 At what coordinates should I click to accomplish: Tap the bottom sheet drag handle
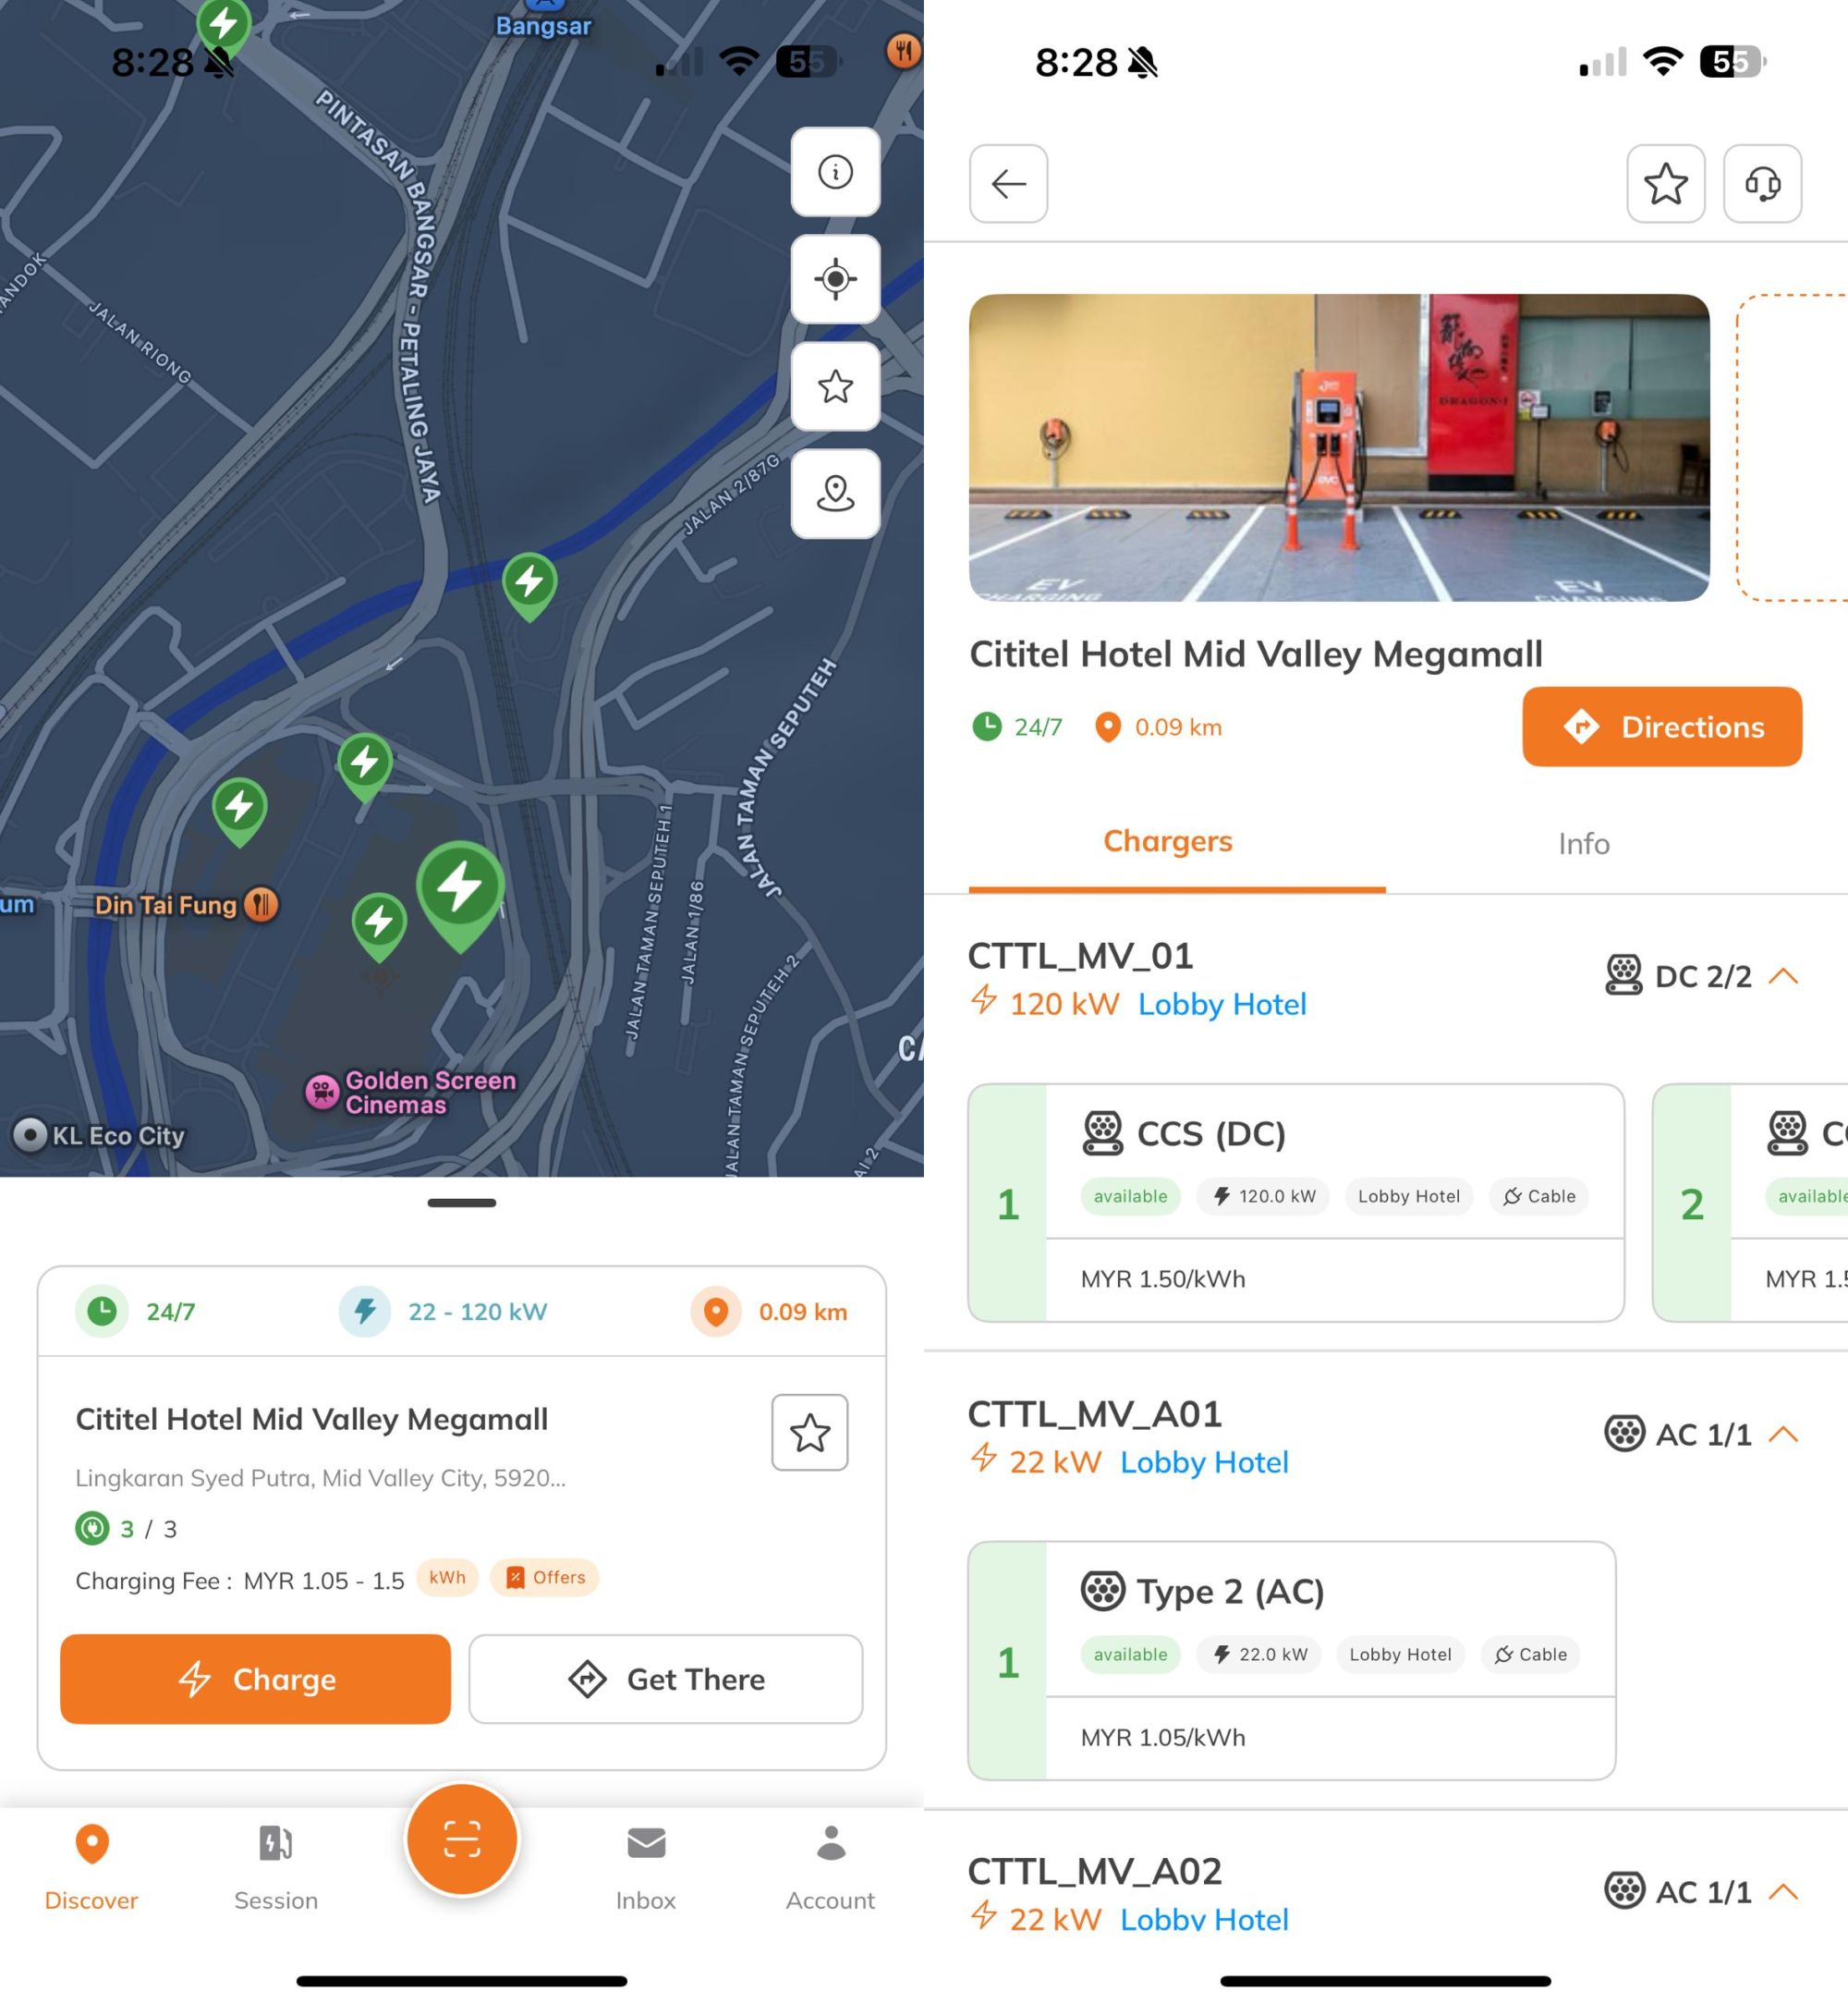(461, 1203)
